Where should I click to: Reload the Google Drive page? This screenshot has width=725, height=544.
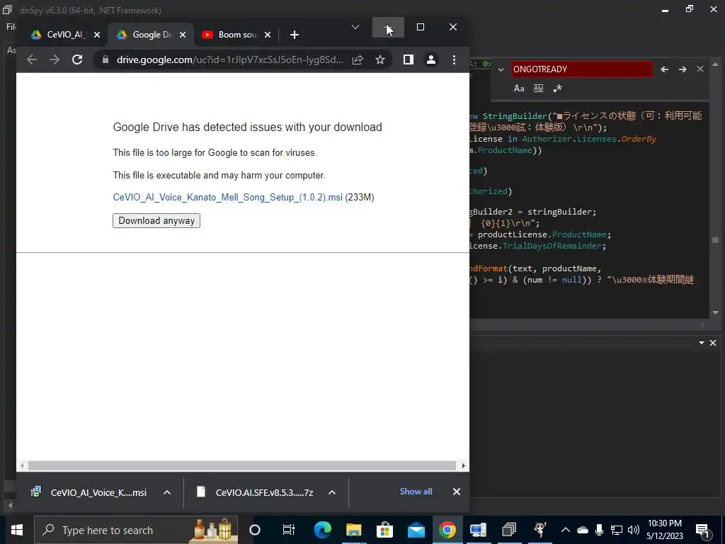[77, 59]
